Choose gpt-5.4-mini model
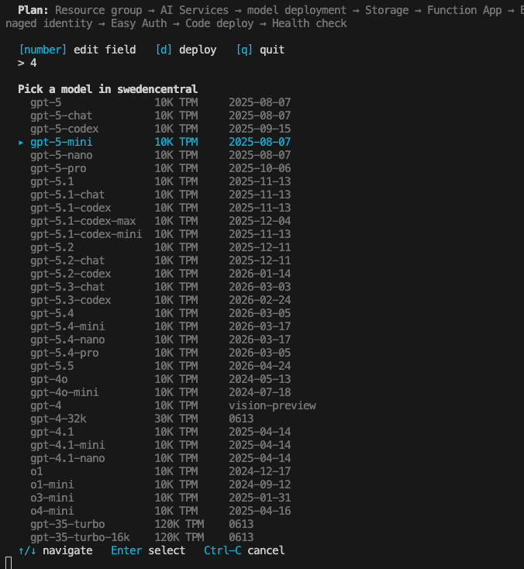524x569 pixels. 160,326
